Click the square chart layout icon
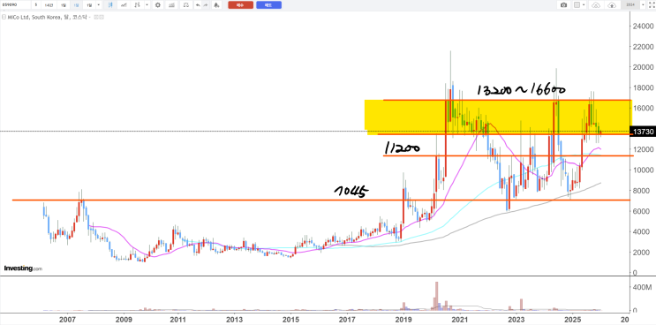 click(x=577, y=5)
